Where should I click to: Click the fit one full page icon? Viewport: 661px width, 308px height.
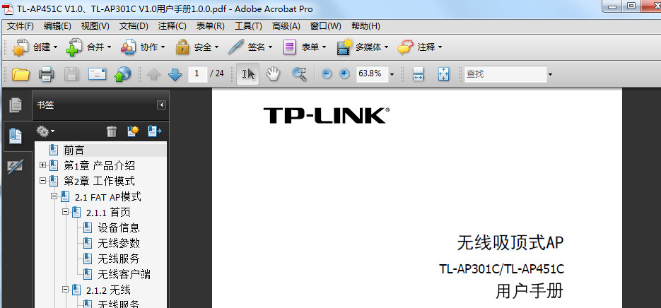tap(443, 74)
